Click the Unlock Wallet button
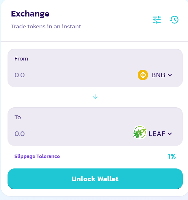 (95, 179)
